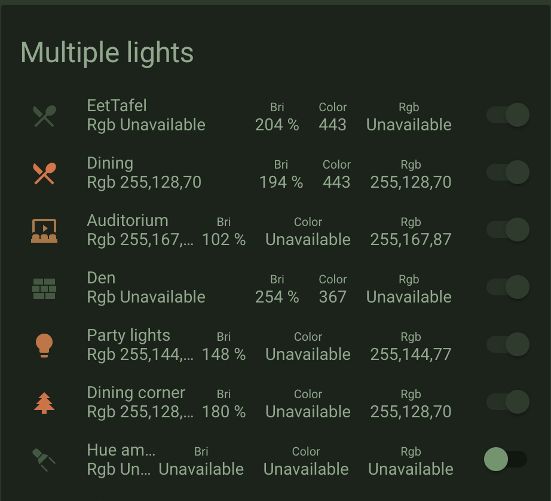
Task: Turn on the Dining corner light
Action: click(507, 402)
